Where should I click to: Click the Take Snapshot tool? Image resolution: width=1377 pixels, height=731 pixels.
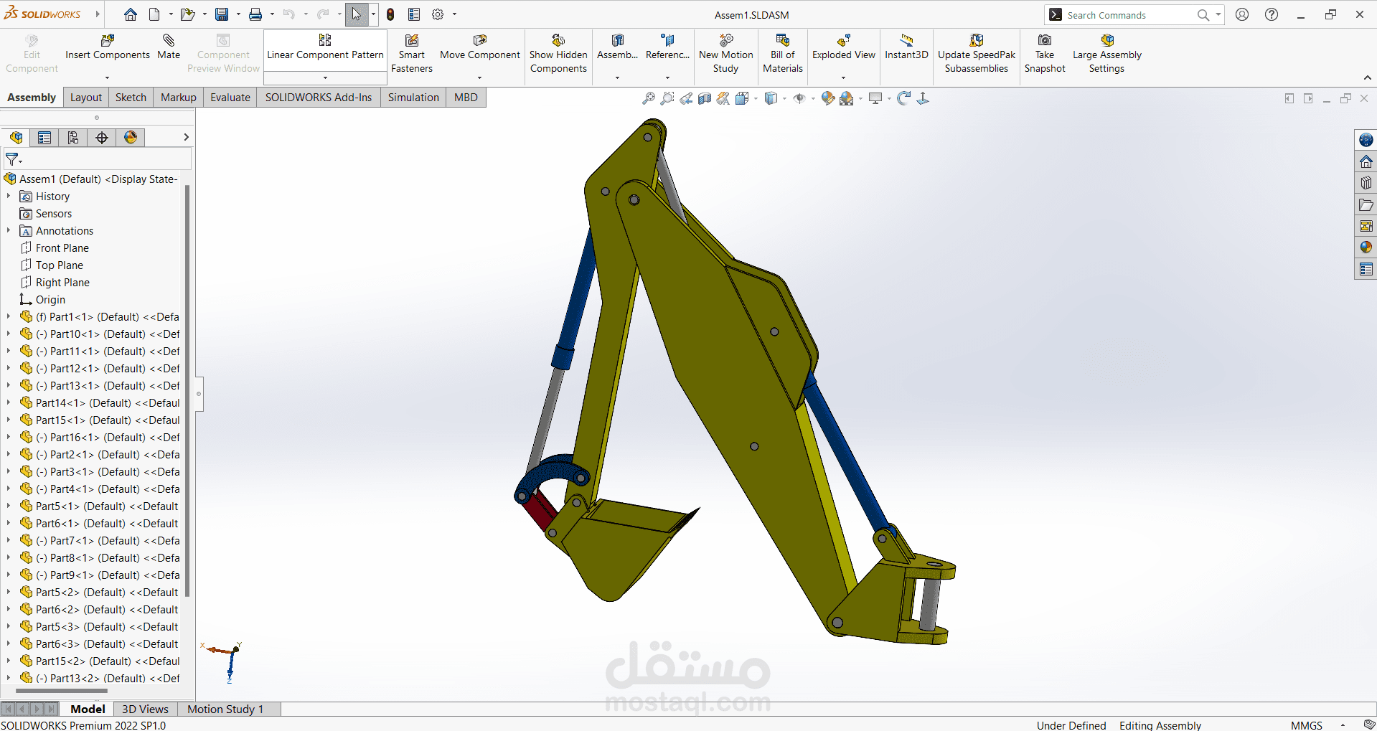pyautogui.click(x=1045, y=50)
